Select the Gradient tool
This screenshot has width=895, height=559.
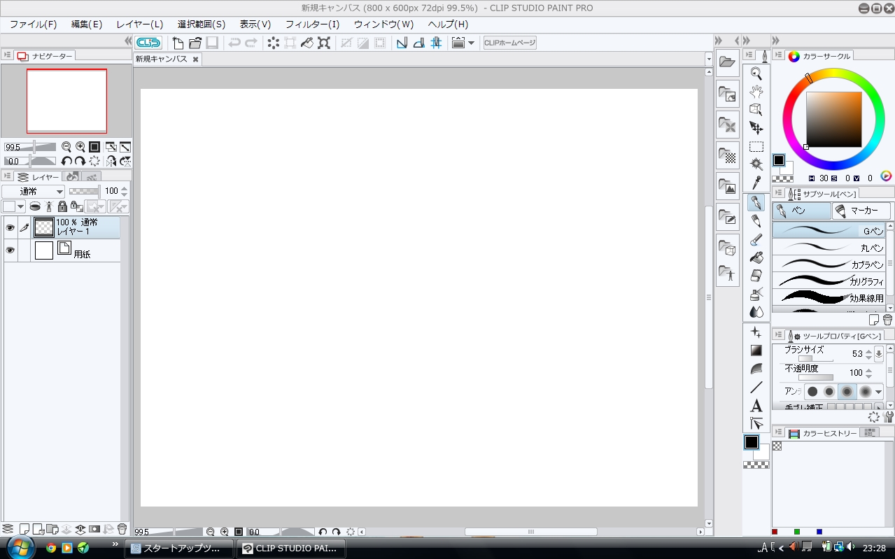tap(756, 351)
